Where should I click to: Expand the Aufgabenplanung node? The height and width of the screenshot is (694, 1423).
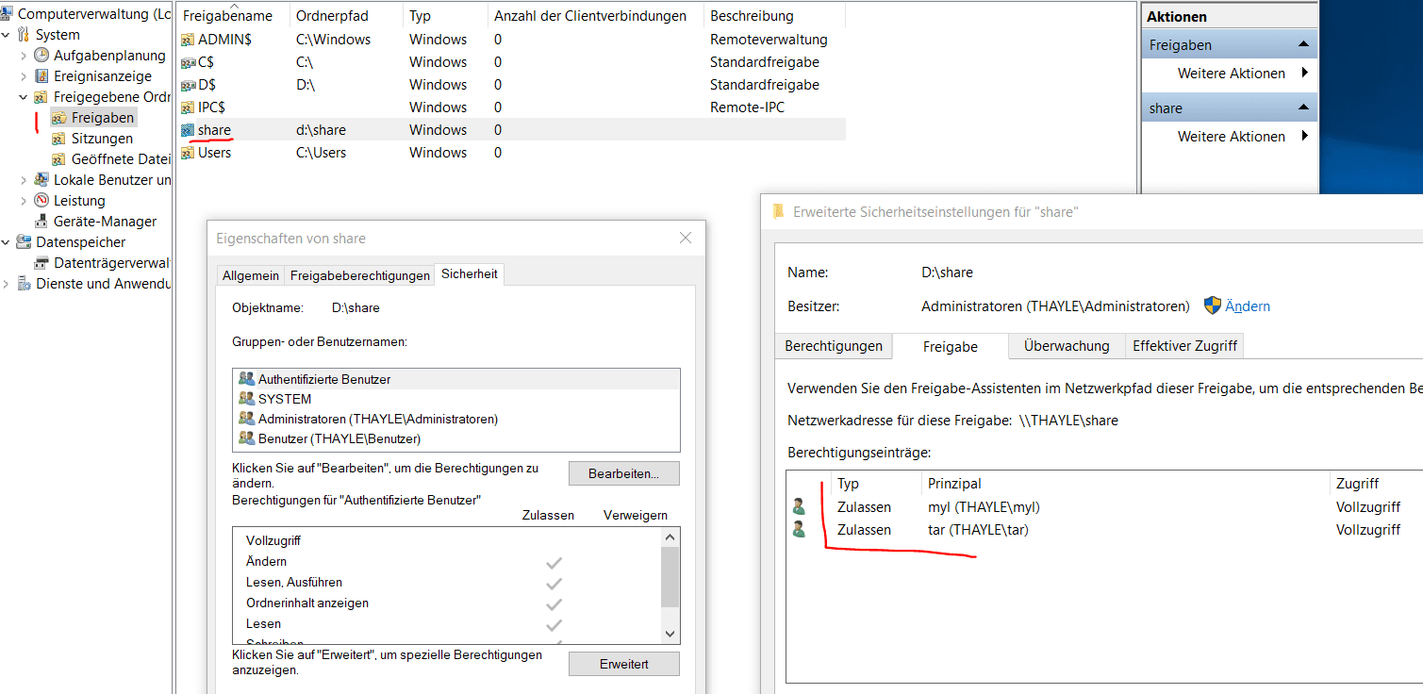click(x=24, y=56)
